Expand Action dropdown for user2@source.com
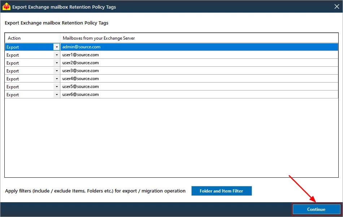343x217 pixels. pyautogui.click(x=57, y=63)
